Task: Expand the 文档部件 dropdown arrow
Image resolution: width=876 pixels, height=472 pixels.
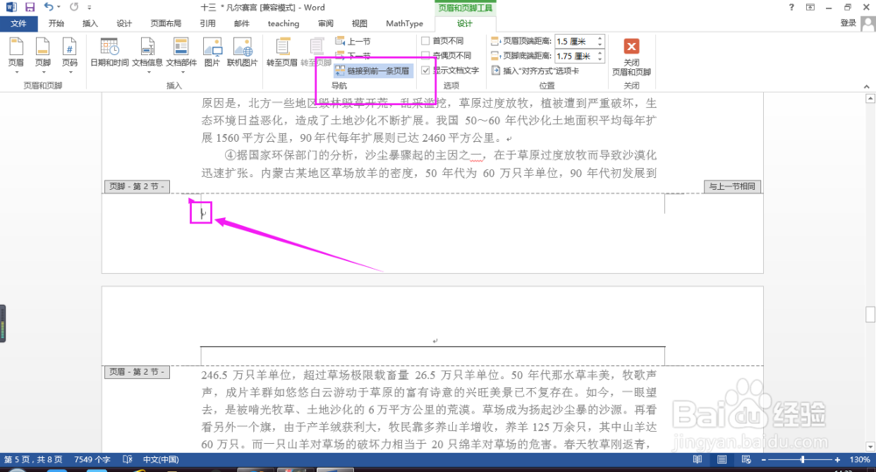Action: pos(181,73)
